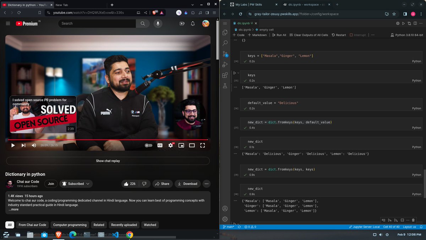Open the VS Code hamburger menu icon
This screenshot has width=426, height=240.
click(x=225, y=23)
